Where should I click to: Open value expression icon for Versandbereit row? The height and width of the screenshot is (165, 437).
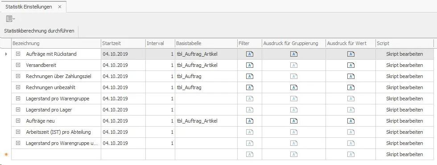pyautogui.click(x=350, y=65)
